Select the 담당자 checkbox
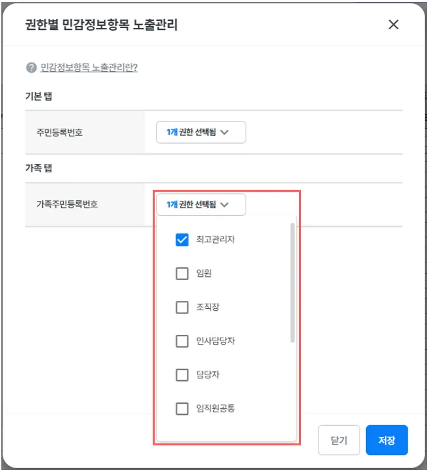The image size is (429, 472). click(182, 375)
